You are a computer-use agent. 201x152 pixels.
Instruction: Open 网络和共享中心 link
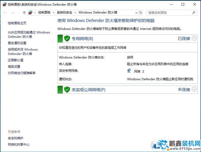coord(19,144)
